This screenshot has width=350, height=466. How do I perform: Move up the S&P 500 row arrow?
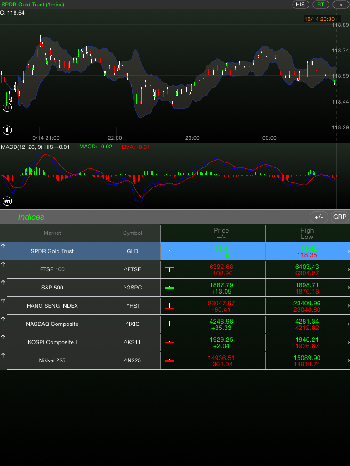3,282
